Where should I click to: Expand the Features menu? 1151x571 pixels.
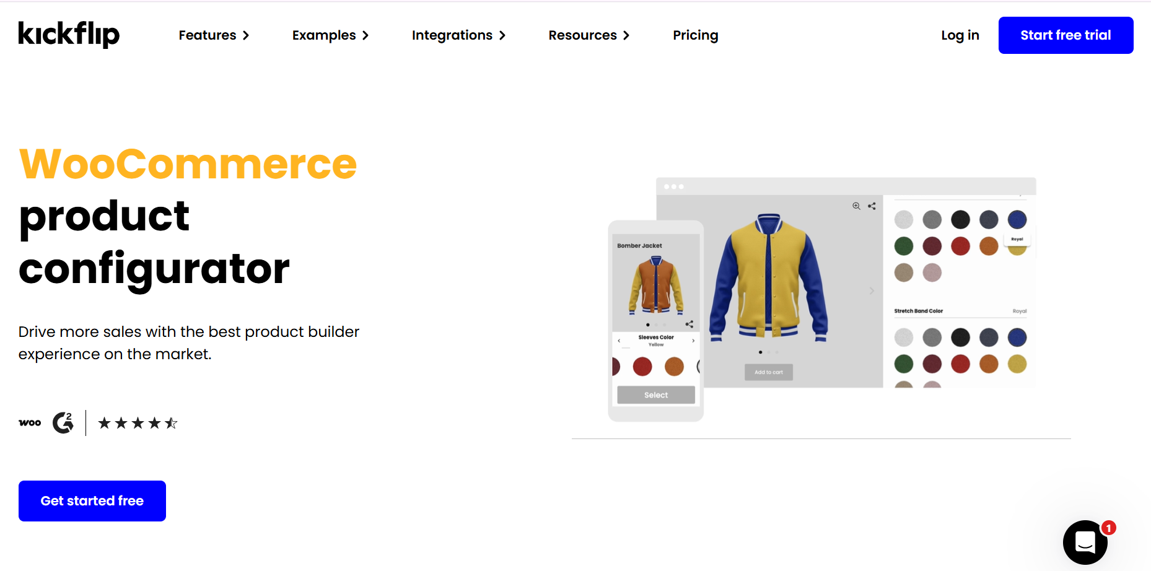click(x=214, y=35)
